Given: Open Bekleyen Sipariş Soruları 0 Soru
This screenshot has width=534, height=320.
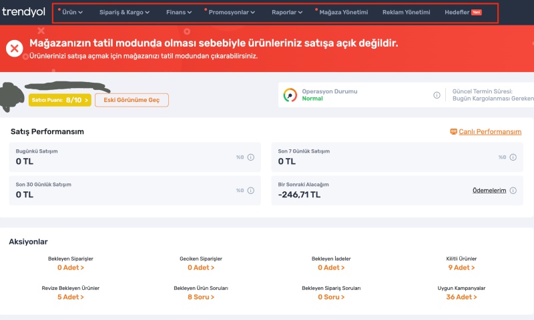Looking at the screenshot, I should [x=331, y=297].
